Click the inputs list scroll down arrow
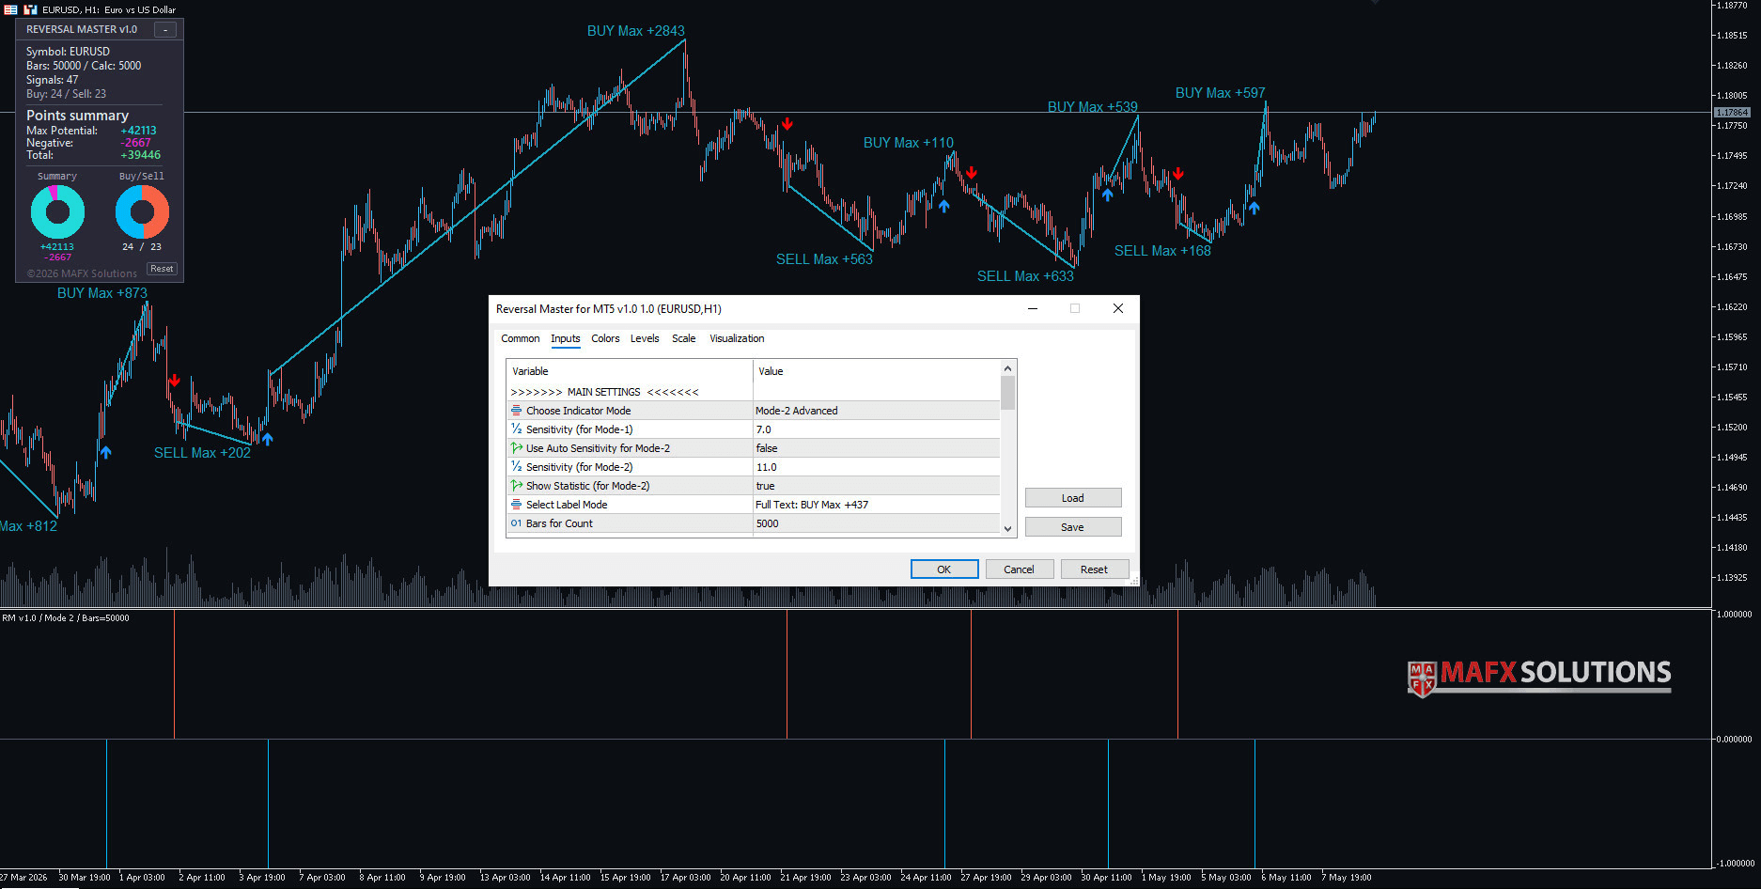The height and width of the screenshot is (889, 1761). point(1007,528)
